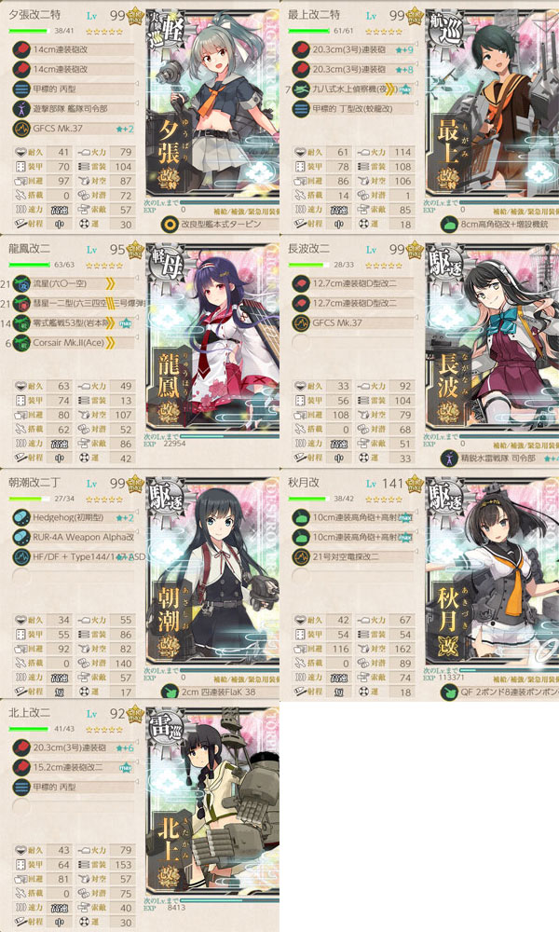Click the 改良型艦本式タービン reinforcement slot icon
The height and width of the screenshot is (932, 559).
(x=171, y=224)
